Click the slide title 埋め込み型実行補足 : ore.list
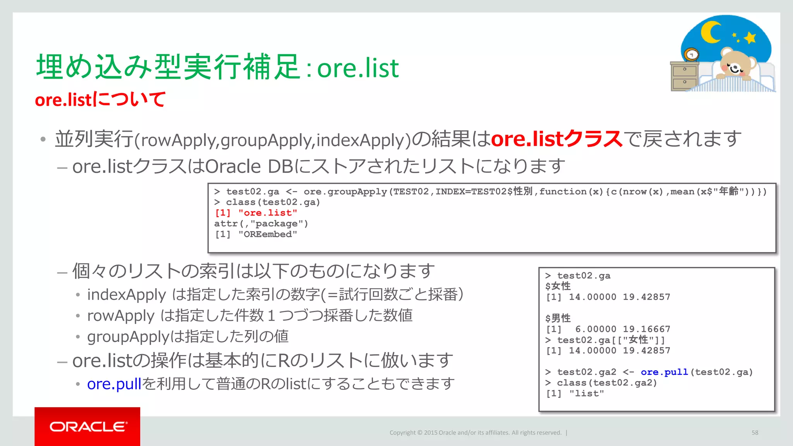 [217, 67]
